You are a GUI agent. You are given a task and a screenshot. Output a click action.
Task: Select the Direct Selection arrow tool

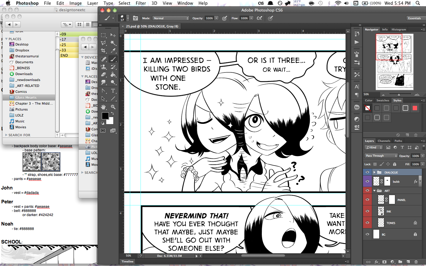click(103, 98)
